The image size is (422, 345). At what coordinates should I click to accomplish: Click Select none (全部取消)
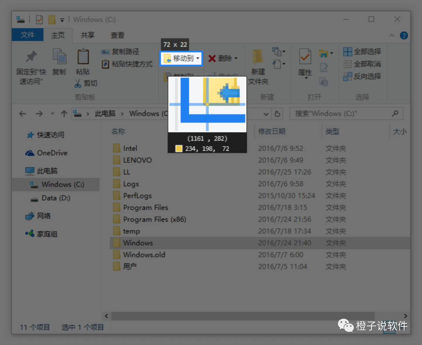tap(362, 64)
